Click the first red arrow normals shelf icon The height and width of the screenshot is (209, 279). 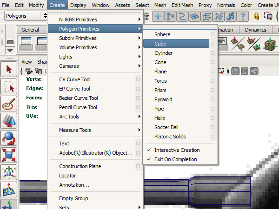[237, 44]
